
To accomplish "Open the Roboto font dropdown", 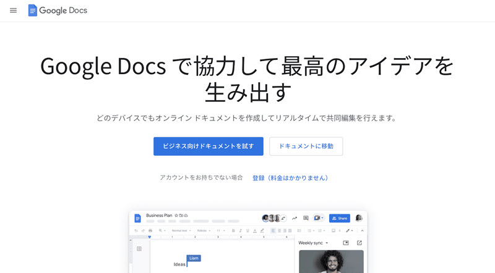I will point(204,230).
